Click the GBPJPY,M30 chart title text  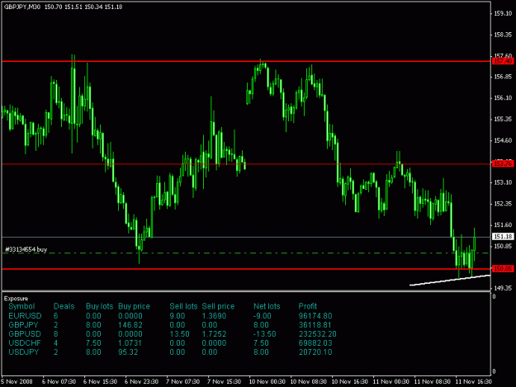point(22,7)
